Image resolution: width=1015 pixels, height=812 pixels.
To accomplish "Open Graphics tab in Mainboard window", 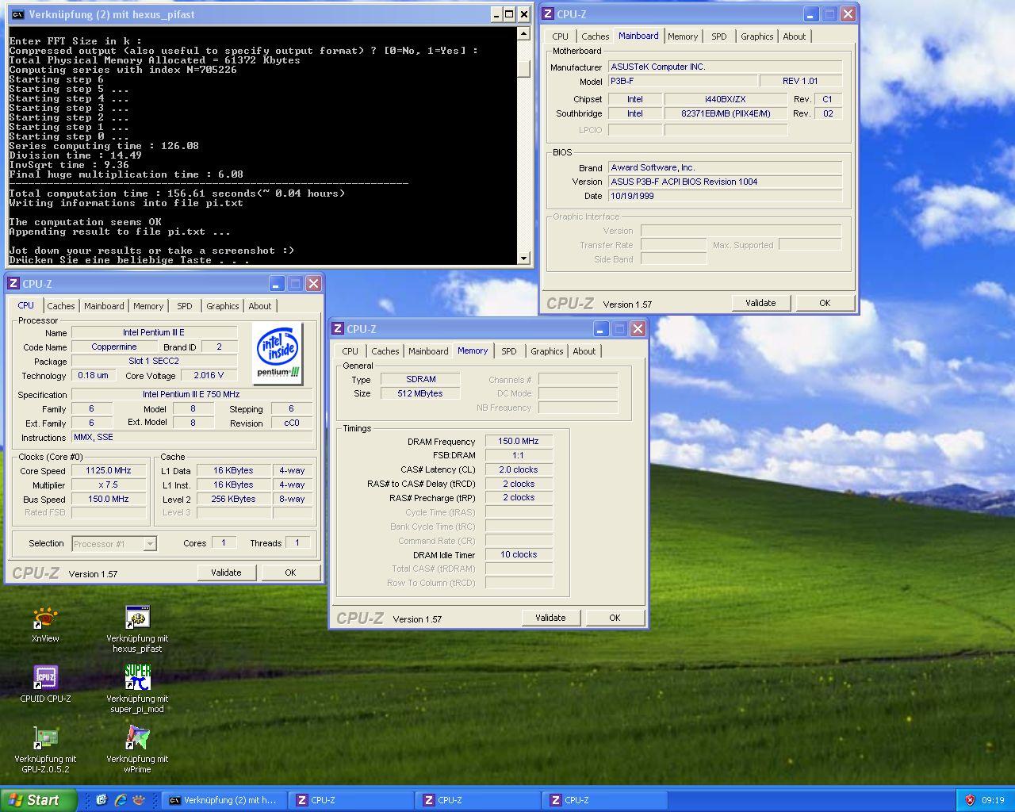I will coord(757,36).
